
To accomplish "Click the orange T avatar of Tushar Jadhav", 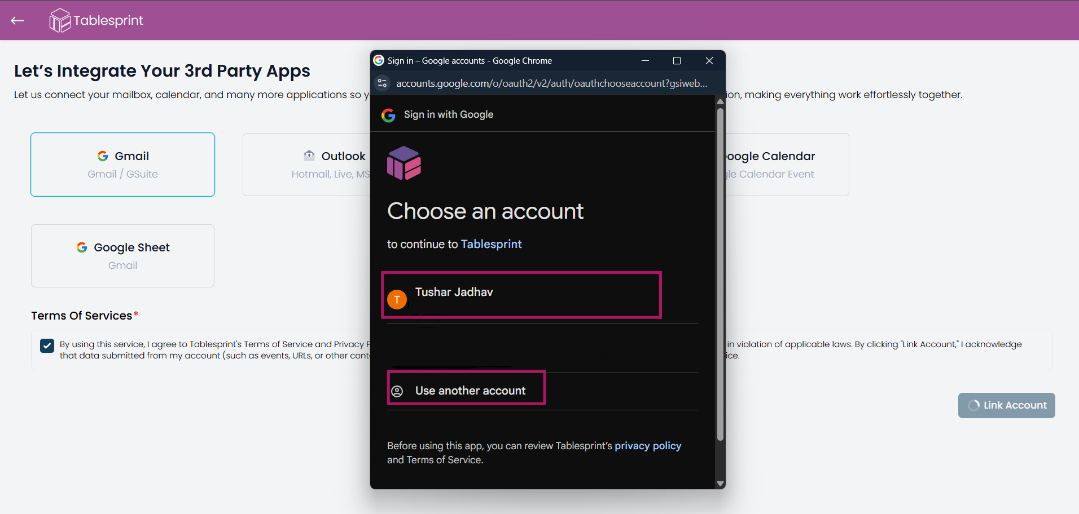I will click(397, 300).
